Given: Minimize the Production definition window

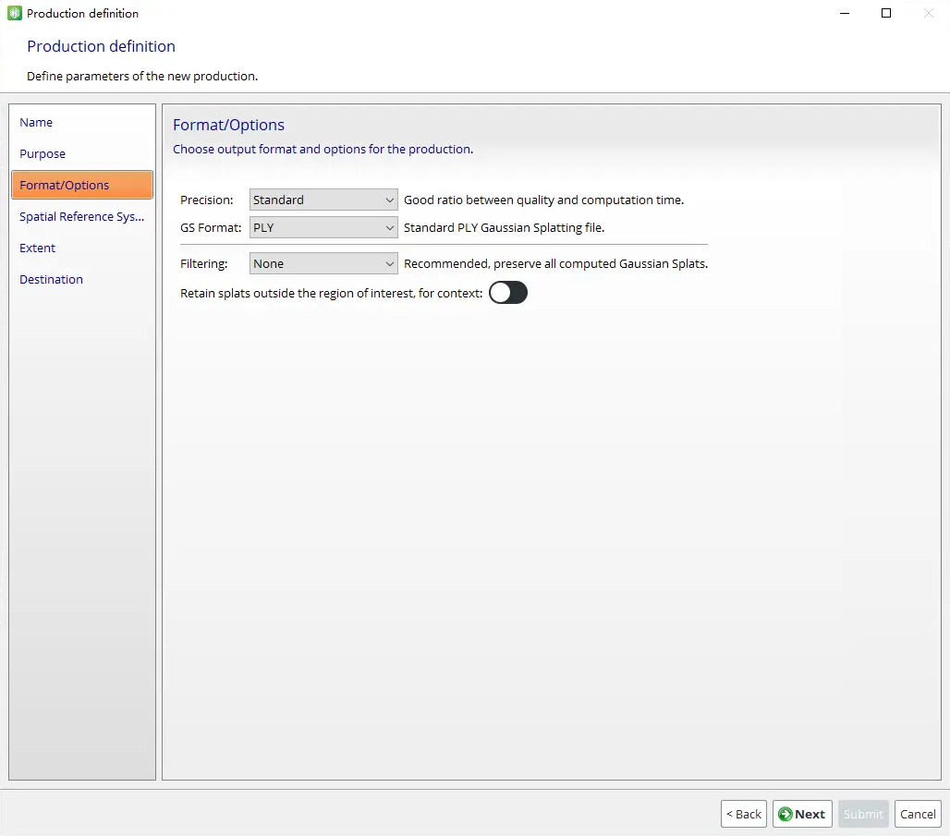Looking at the screenshot, I should click(845, 13).
